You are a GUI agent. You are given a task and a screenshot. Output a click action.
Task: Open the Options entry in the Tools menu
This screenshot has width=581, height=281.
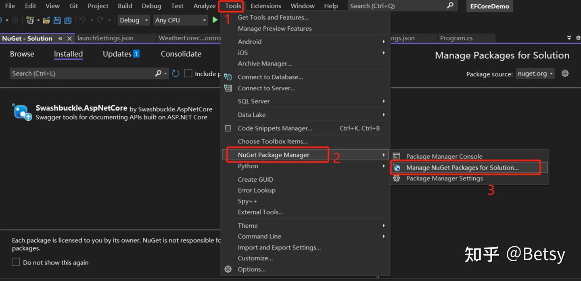[251, 269]
